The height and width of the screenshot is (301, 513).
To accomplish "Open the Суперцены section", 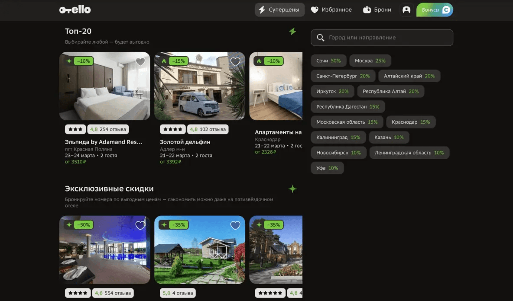I will pyautogui.click(x=280, y=10).
